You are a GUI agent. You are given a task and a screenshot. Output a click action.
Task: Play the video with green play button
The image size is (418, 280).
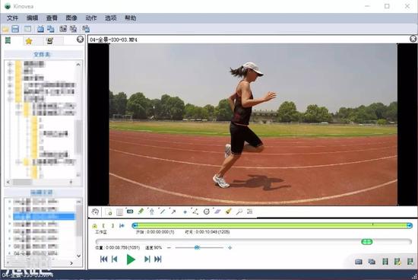(131, 259)
